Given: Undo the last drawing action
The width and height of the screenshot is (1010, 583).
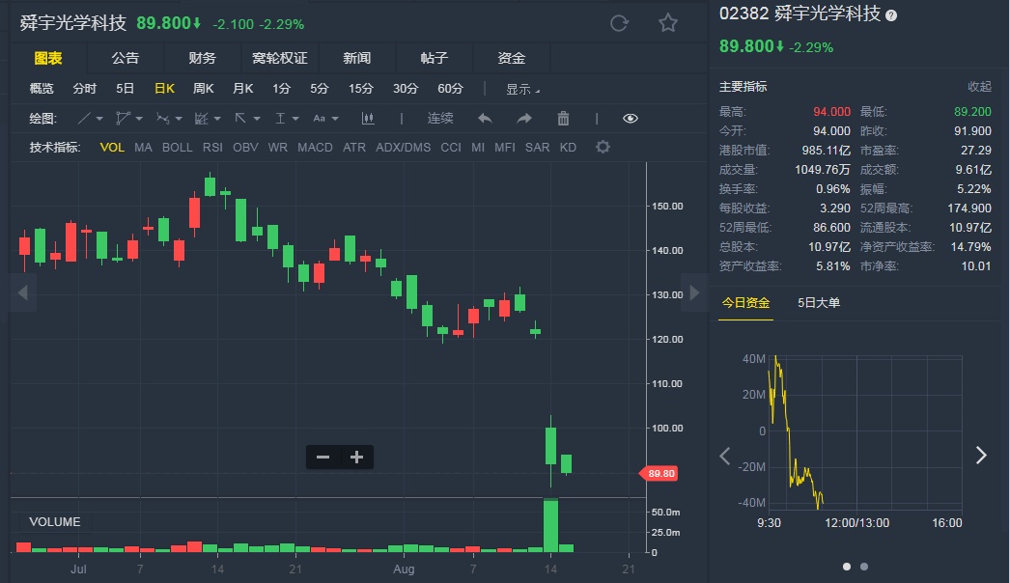Looking at the screenshot, I should pyautogui.click(x=485, y=119).
